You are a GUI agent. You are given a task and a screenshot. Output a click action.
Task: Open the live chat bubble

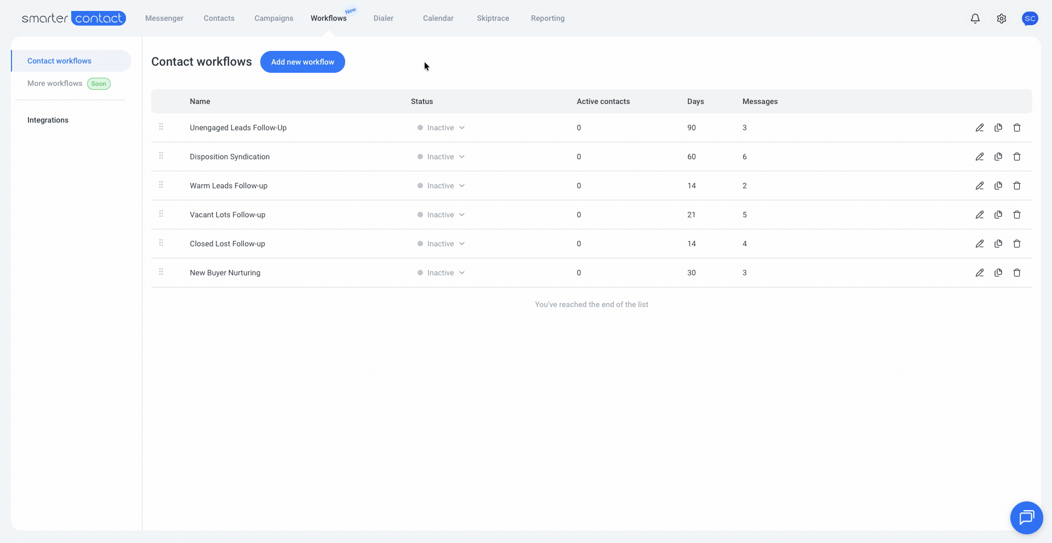click(x=1027, y=518)
